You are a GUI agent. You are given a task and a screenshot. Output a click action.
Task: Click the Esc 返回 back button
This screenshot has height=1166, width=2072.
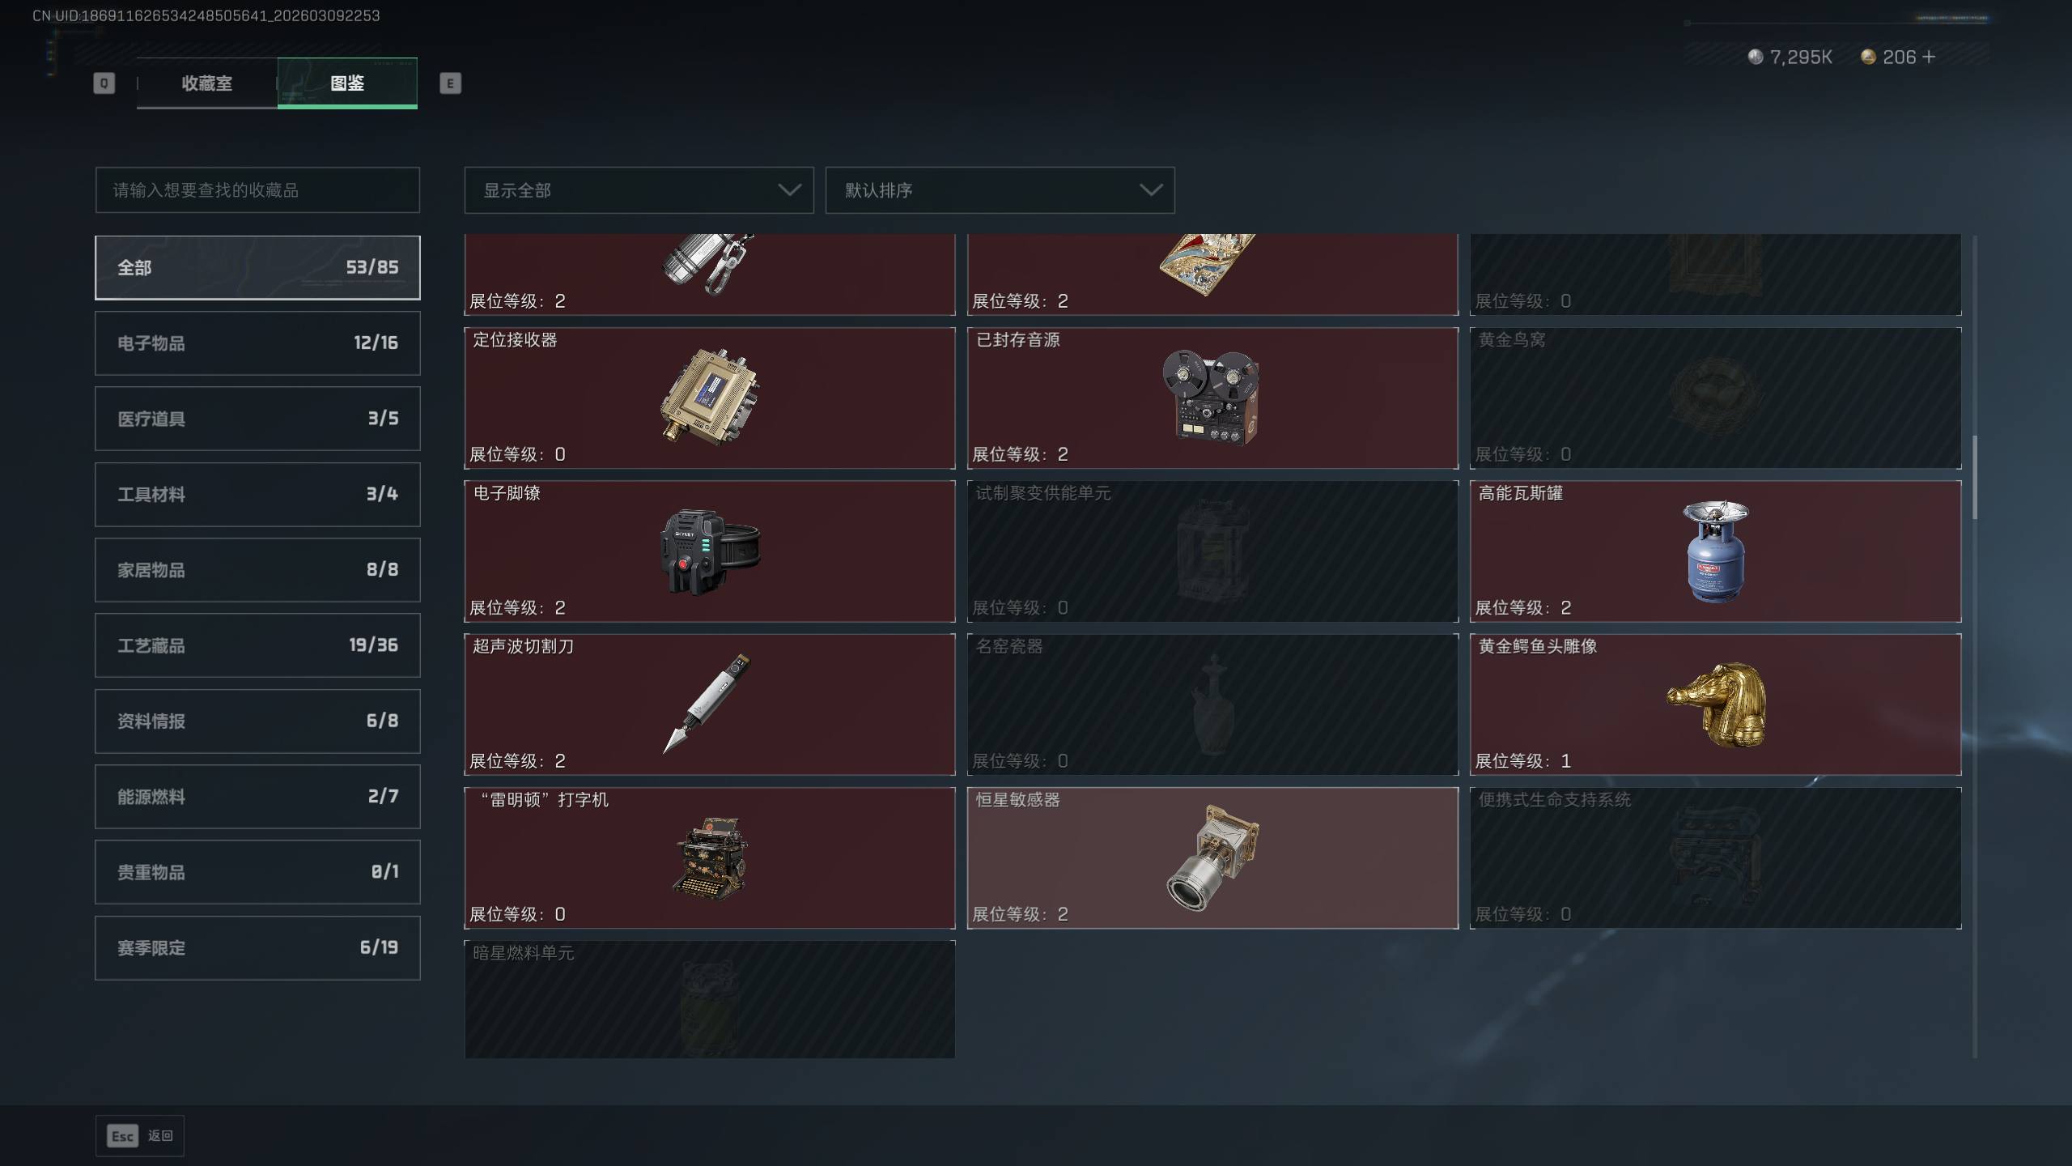(140, 1136)
